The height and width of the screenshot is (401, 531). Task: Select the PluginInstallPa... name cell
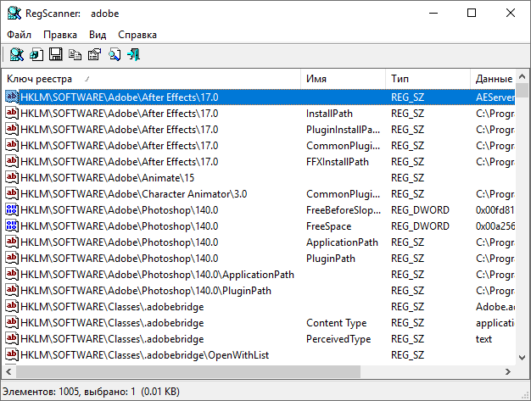(x=343, y=130)
